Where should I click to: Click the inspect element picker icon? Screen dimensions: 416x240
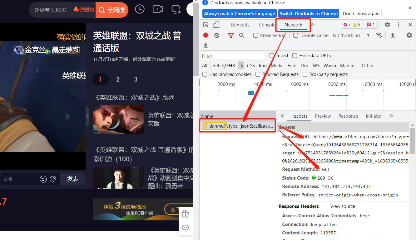[x=206, y=25]
